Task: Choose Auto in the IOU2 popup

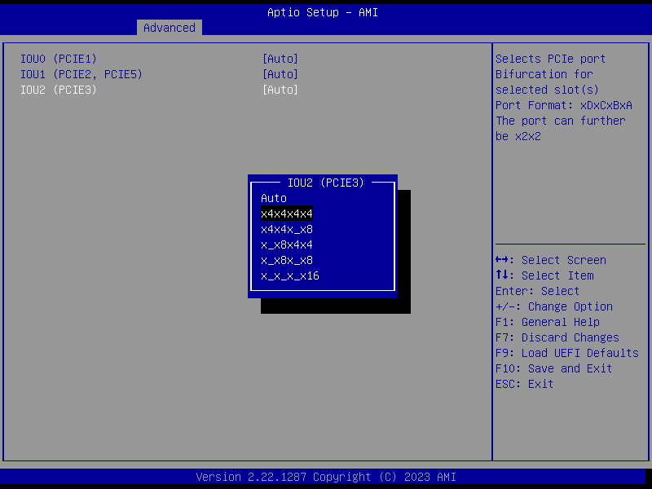Action: [274, 198]
